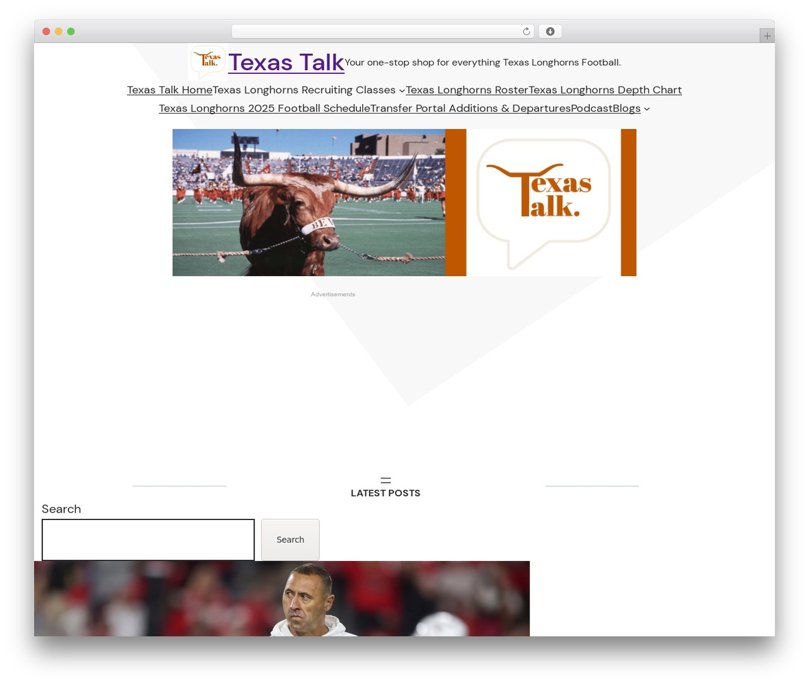Open the Blogs link

tap(626, 108)
